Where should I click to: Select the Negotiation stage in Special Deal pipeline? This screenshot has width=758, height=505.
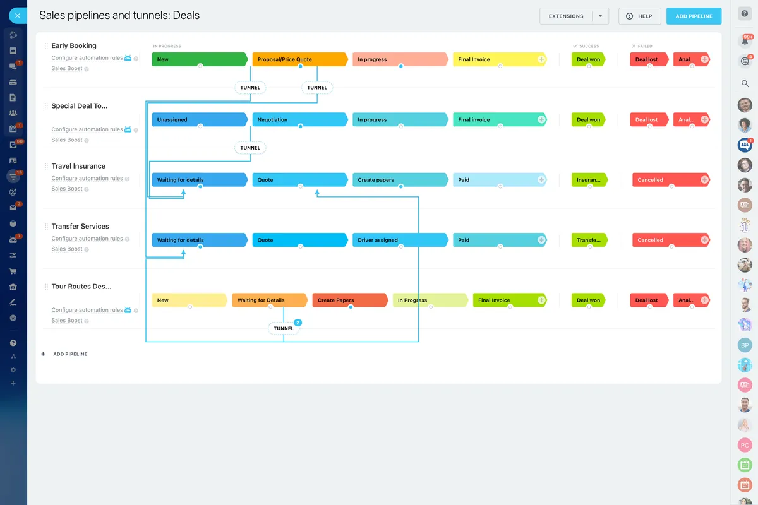[300, 119]
